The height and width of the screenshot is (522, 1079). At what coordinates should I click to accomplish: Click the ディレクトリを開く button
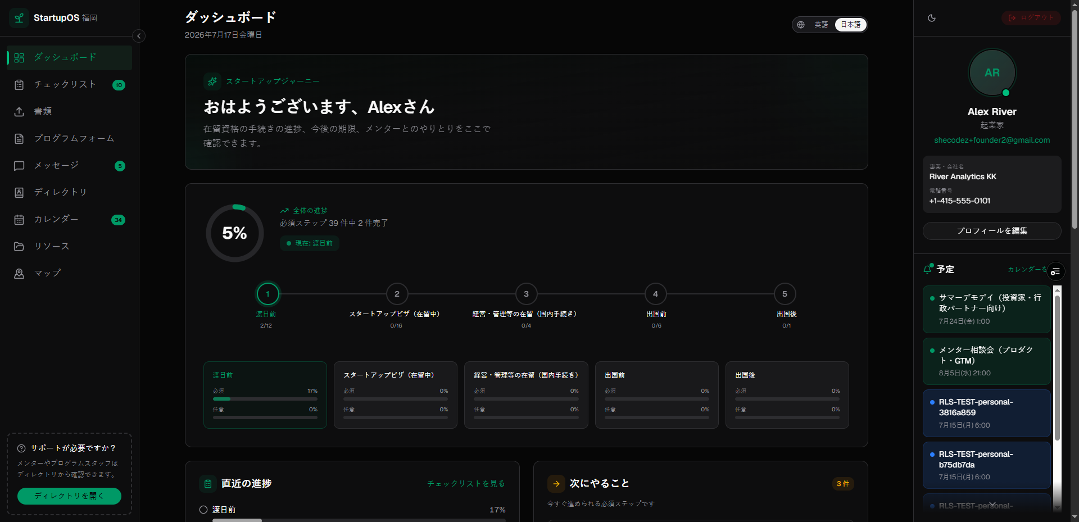[x=69, y=496]
